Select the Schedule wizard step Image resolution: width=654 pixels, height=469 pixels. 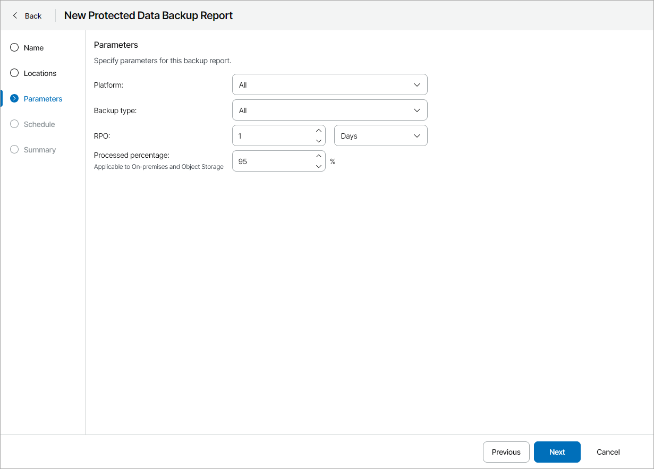40,124
